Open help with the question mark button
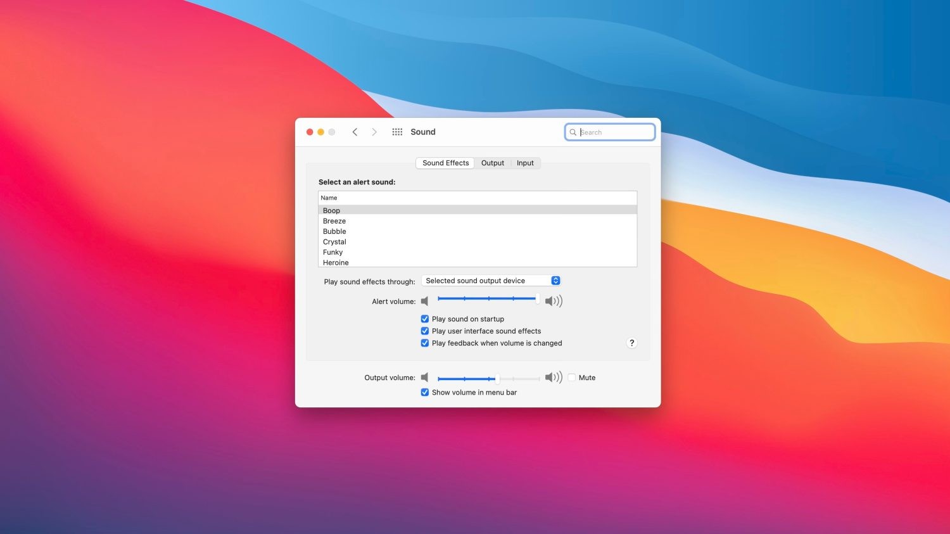 point(631,343)
